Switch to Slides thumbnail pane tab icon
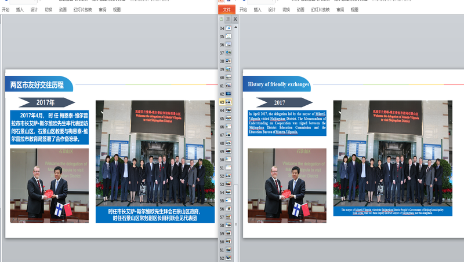The image size is (464, 262). click(x=222, y=19)
